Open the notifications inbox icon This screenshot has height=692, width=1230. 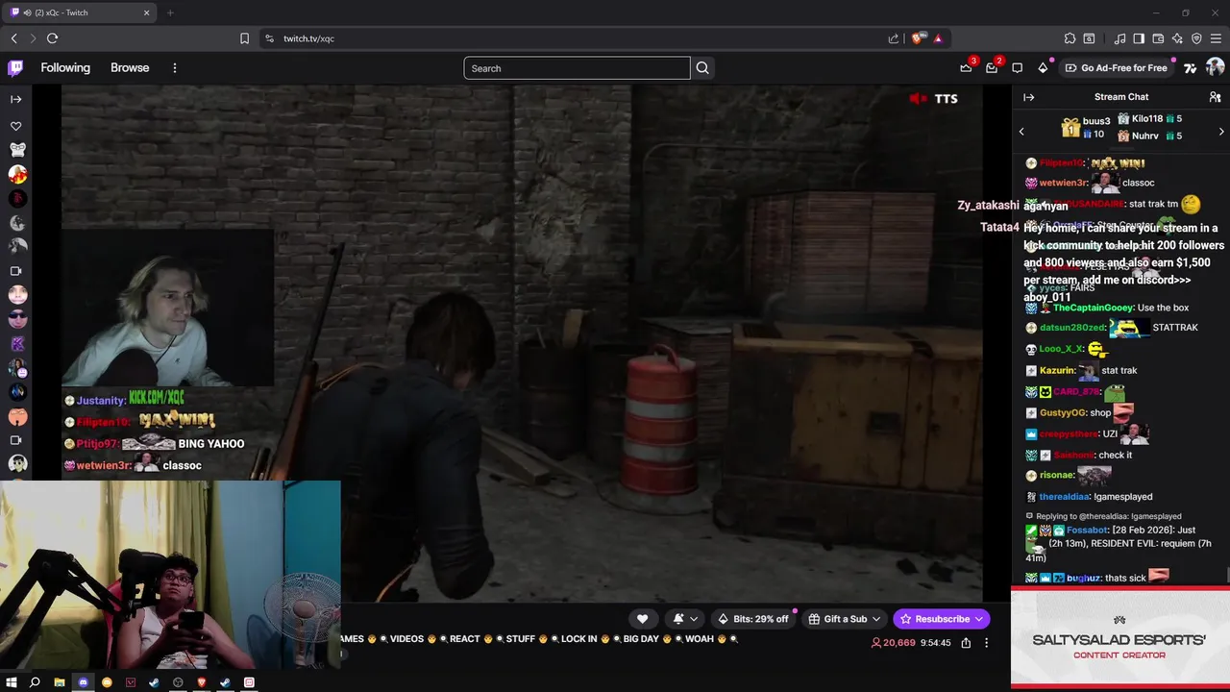coord(992,68)
